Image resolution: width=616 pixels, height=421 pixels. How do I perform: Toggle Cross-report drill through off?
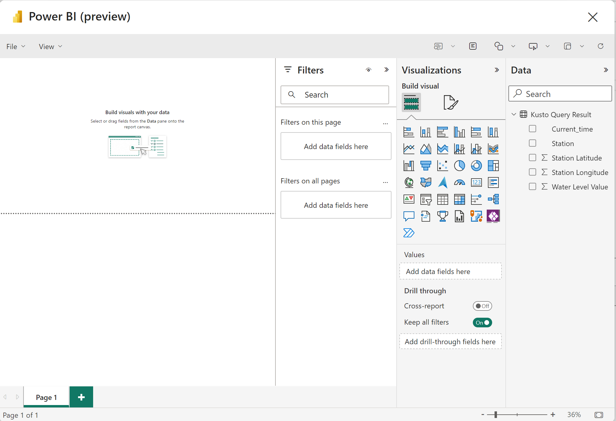(x=482, y=306)
